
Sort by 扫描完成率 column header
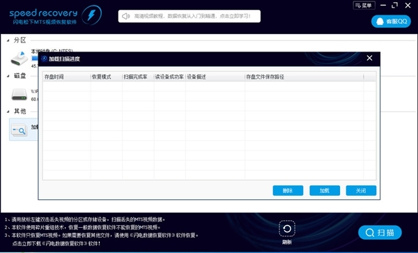[x=138, y=77]
